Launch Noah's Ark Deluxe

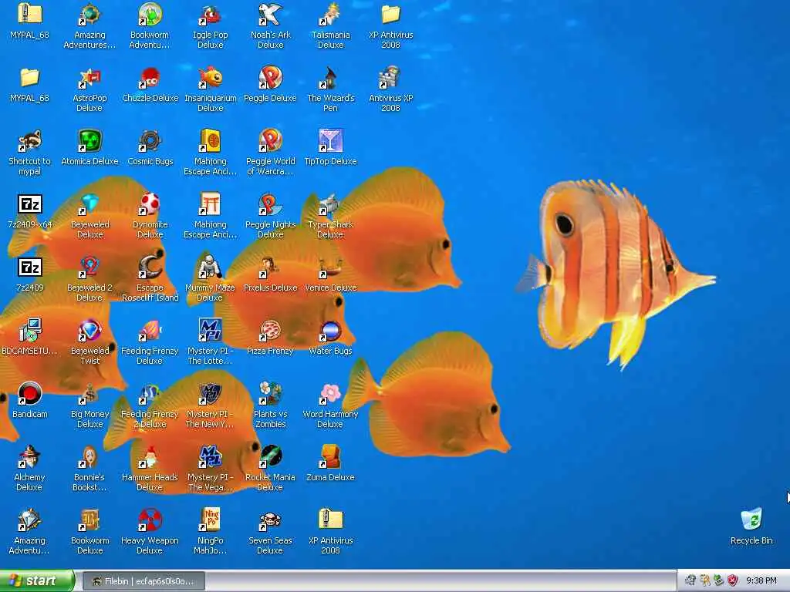(x=271, y=26)
